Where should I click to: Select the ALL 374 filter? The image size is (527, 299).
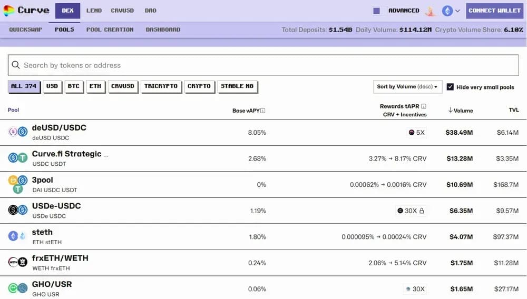tap(24, 86)
